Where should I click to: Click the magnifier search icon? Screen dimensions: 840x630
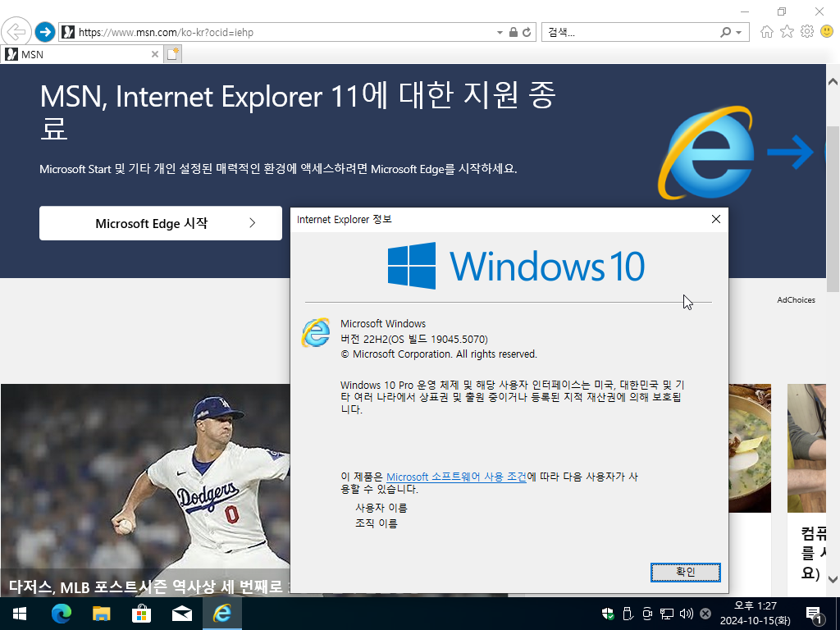coord(725,32)
